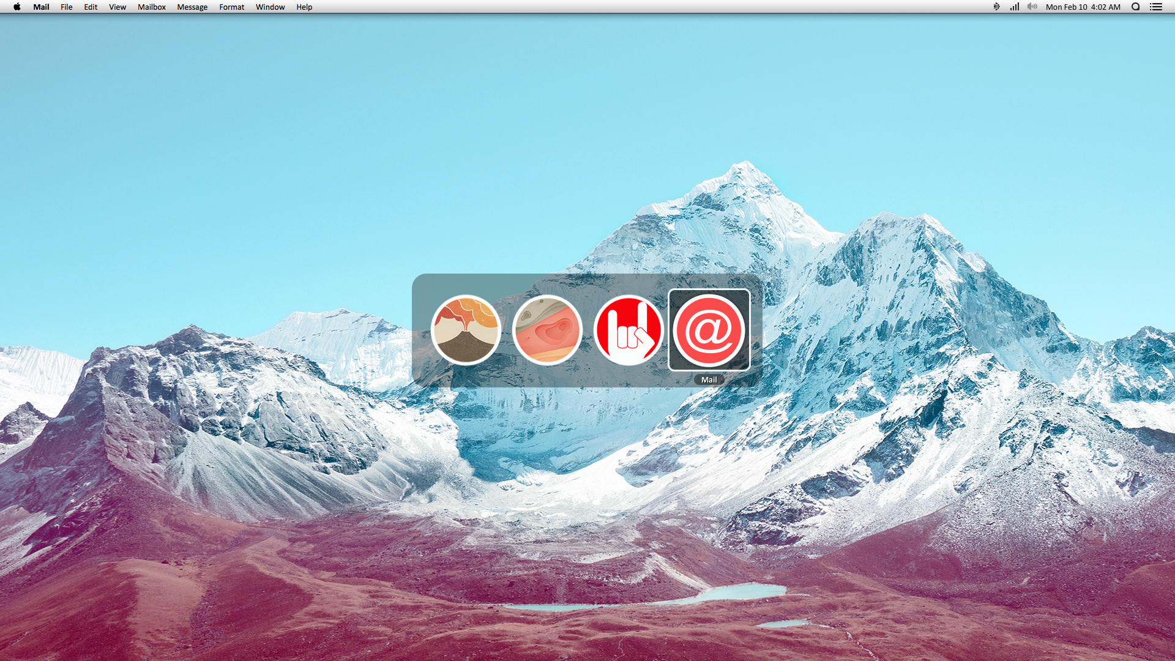1175x661 pixels.
Task: Switch to the red rock-hand app icon
Action: coord(628,330)
